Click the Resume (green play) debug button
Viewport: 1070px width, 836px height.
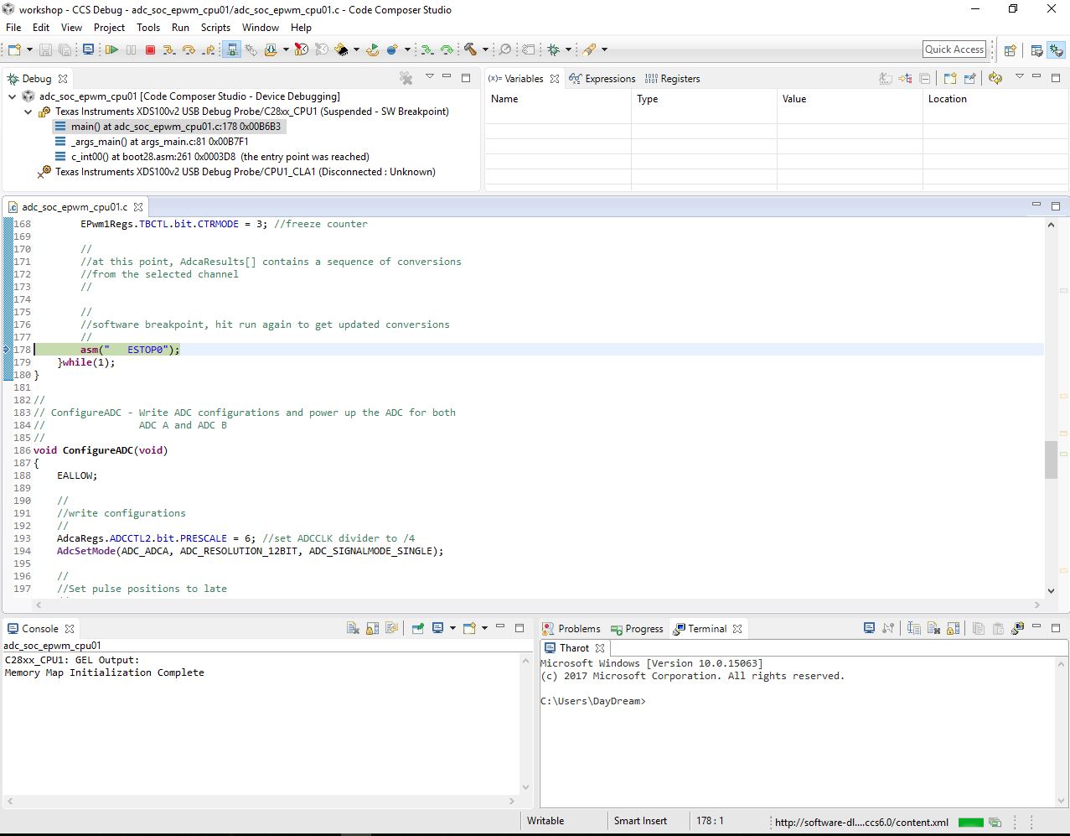[111, 49]
